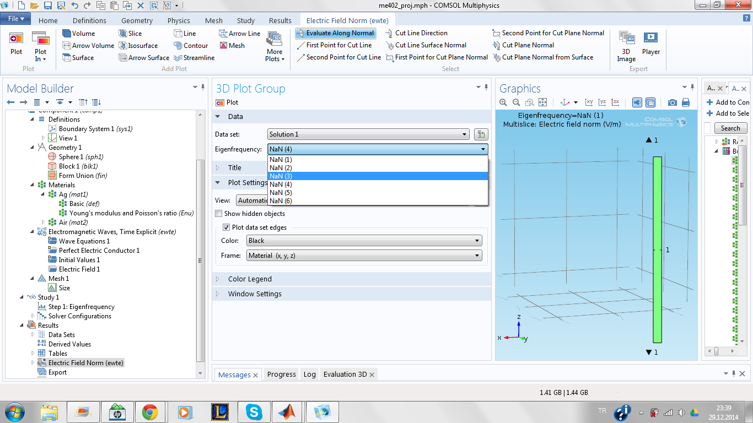
Task: Click the Plot button in settings panel
Action: [227, 102]
